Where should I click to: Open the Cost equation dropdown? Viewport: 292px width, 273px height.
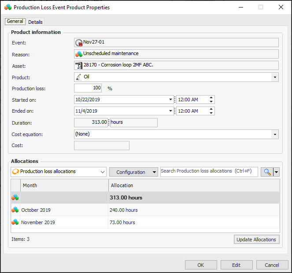[275, 134]
